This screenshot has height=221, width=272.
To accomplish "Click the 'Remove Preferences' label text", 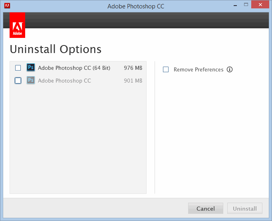I will point(199,69).
